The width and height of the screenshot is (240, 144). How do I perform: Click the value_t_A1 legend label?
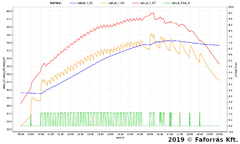(85, 3)
